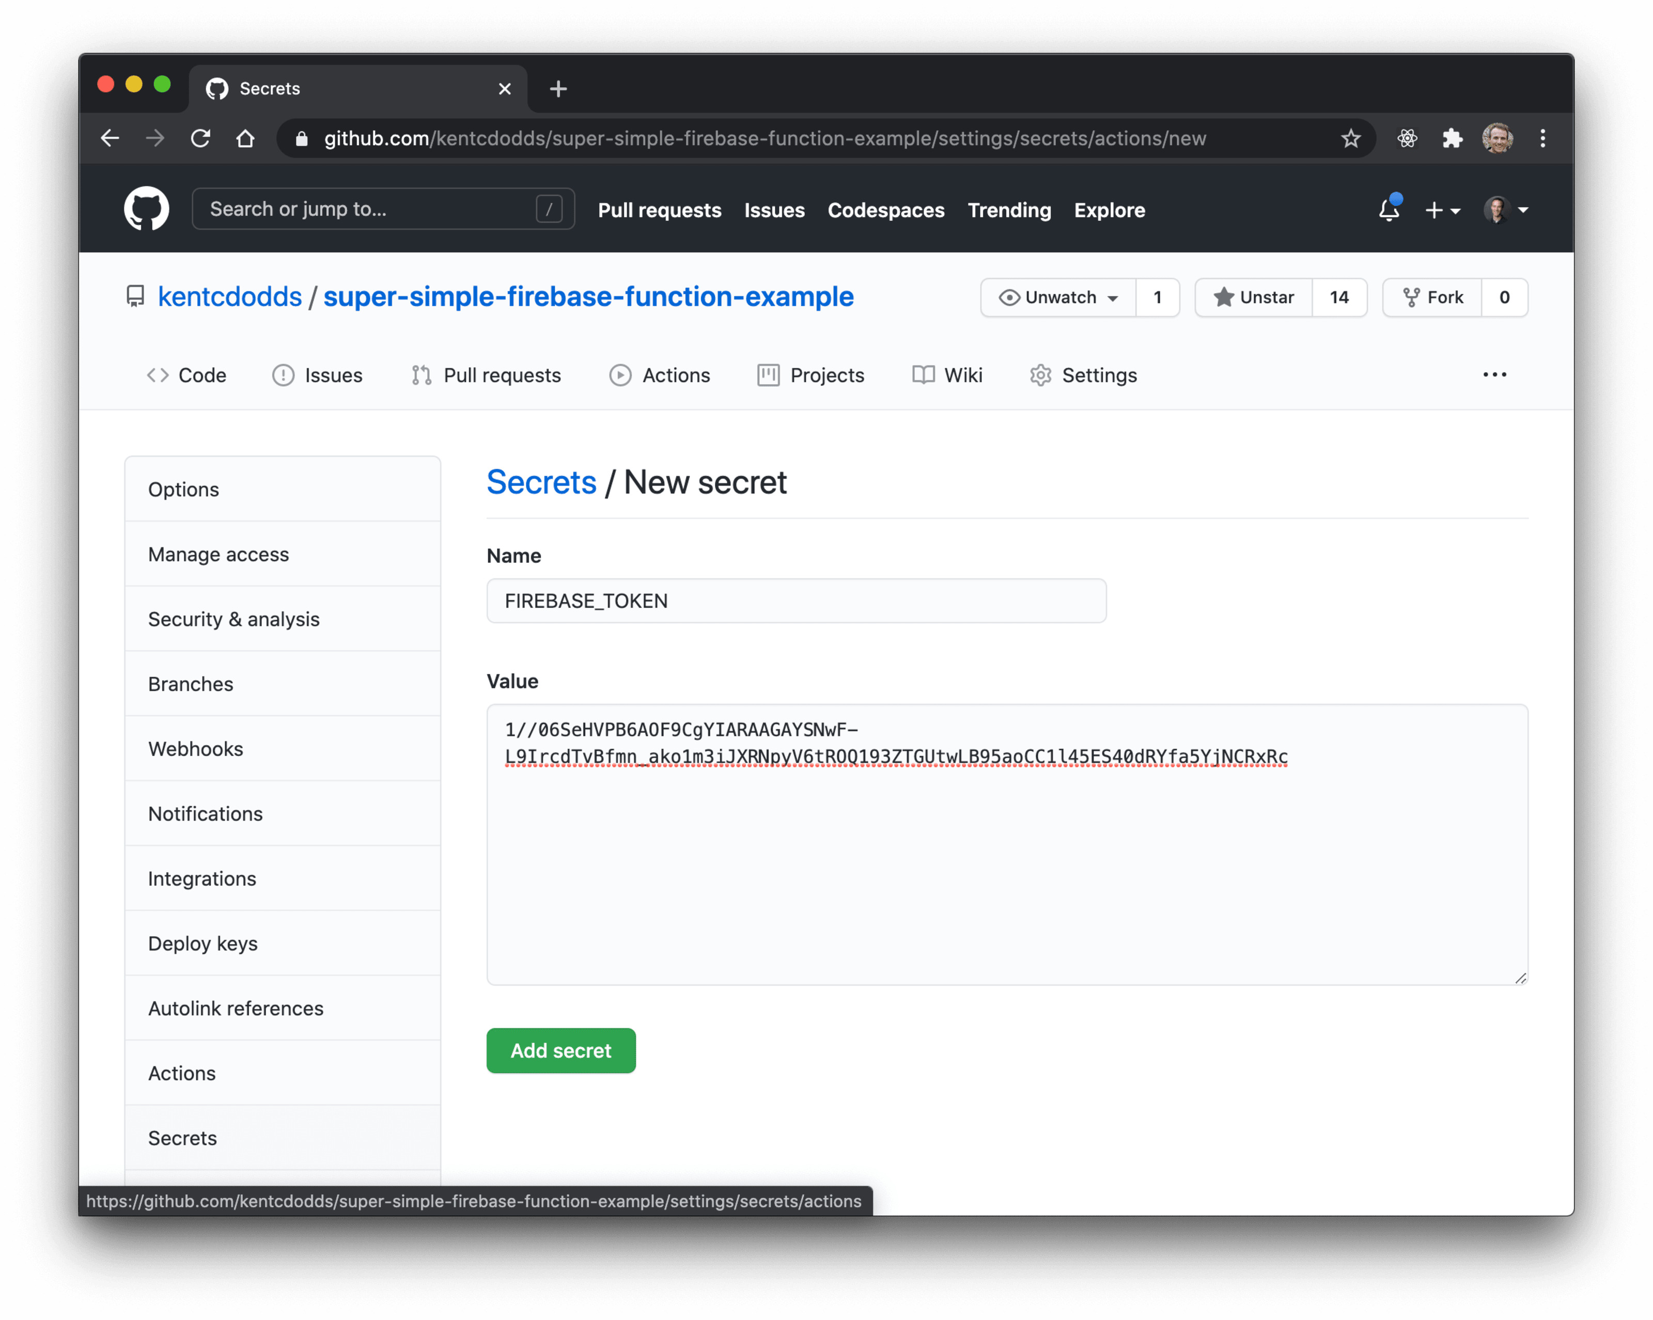Switch to the repository Pull requests tab
The width and height of the screenshot is (1653, 1320).
(x=486, y=375)
